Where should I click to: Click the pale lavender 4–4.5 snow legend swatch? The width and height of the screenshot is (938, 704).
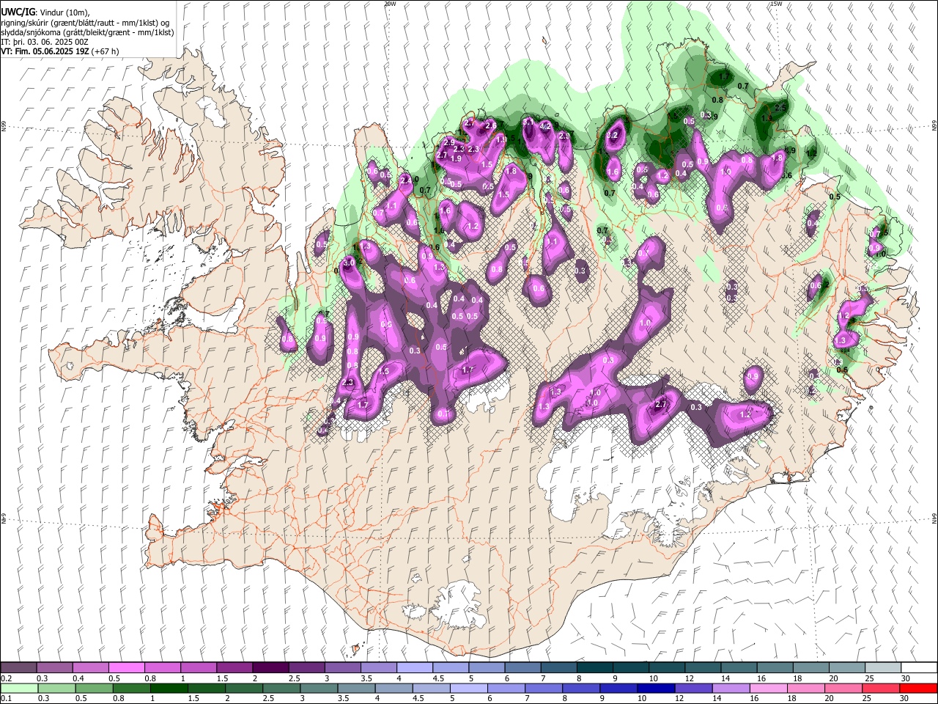pos(413,668)
